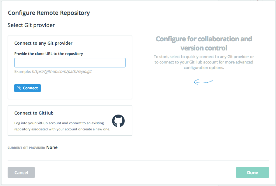Confirm with the green Done button
The image size is (276, 186).
click(252, 173)
